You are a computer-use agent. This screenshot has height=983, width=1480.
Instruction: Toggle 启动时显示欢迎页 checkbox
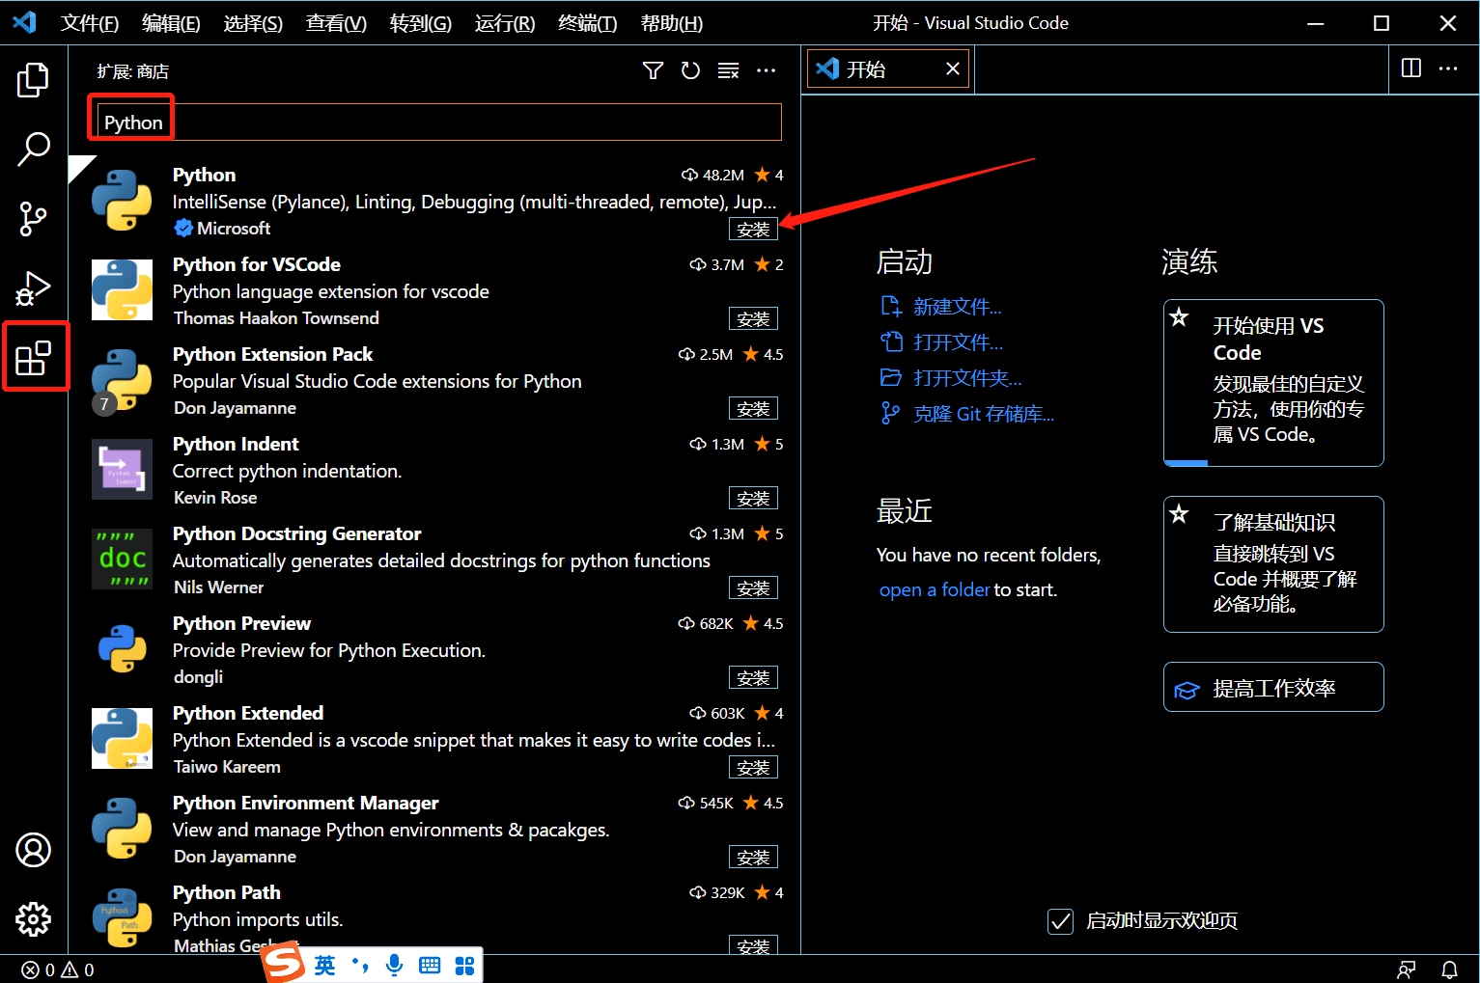[x=1060, y=921]
